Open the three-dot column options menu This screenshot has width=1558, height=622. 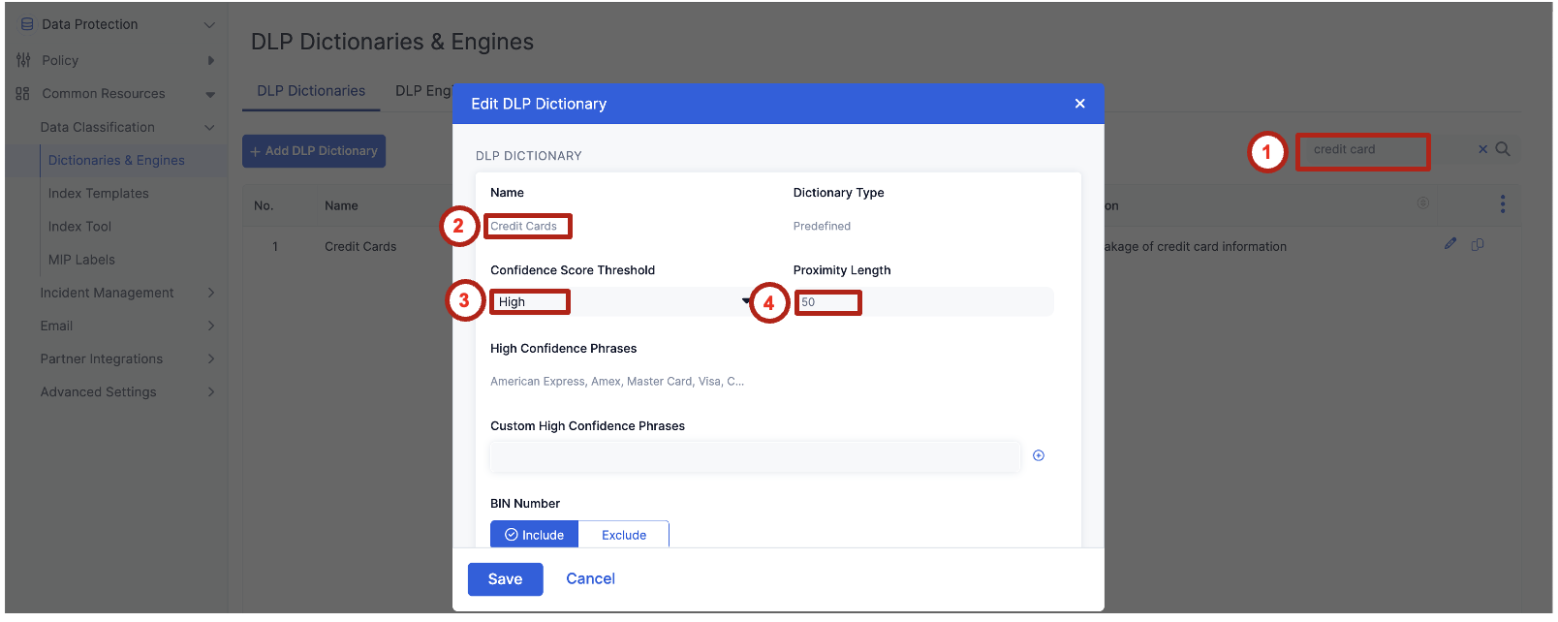pos(1503,204)
